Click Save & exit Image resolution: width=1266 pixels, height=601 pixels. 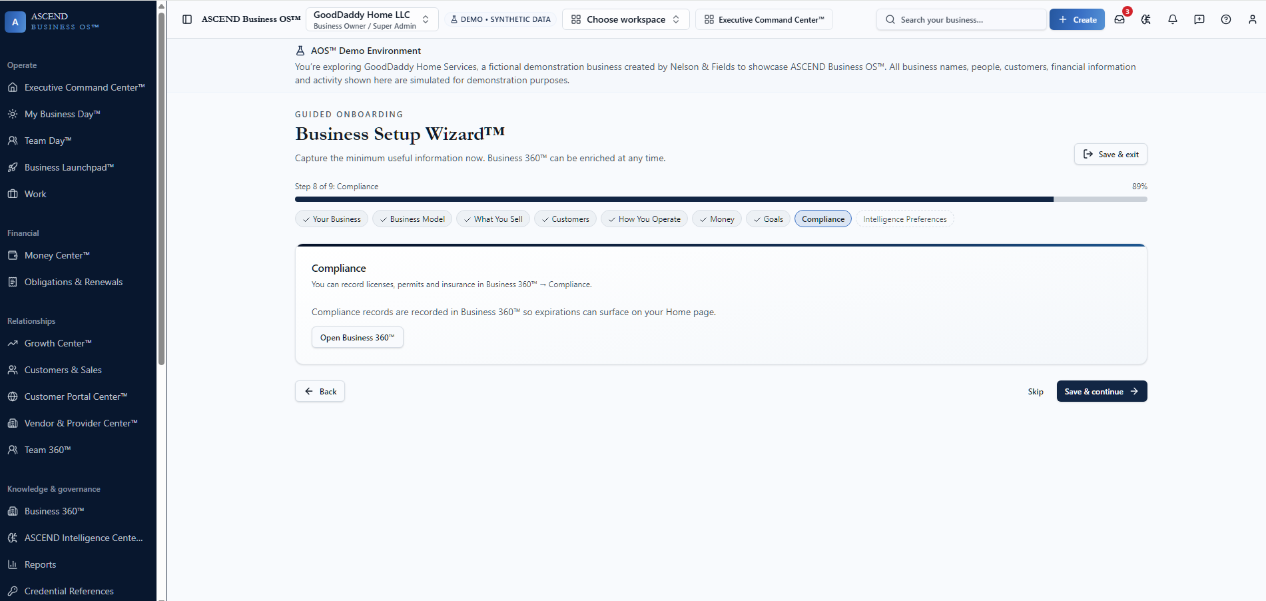point(1110,154)
